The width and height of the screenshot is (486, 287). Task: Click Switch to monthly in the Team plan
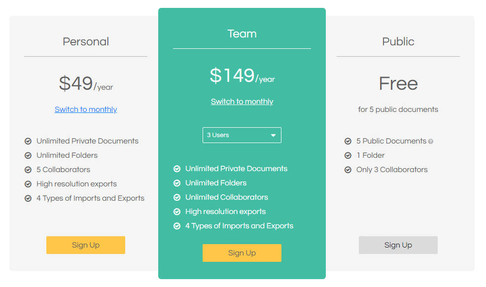point(242,102)
